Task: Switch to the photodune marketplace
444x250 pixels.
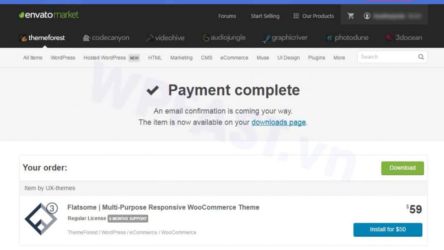Action: pyautogui.click(x=347, y=38)
